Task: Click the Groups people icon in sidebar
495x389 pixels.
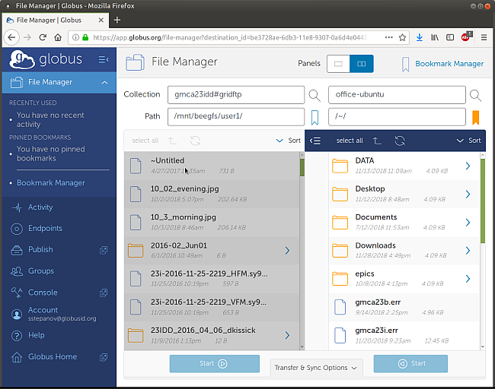Action: point(17,271)
